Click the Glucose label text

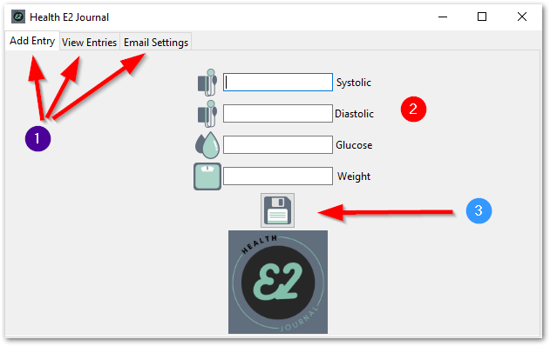[x=354, y=145]
